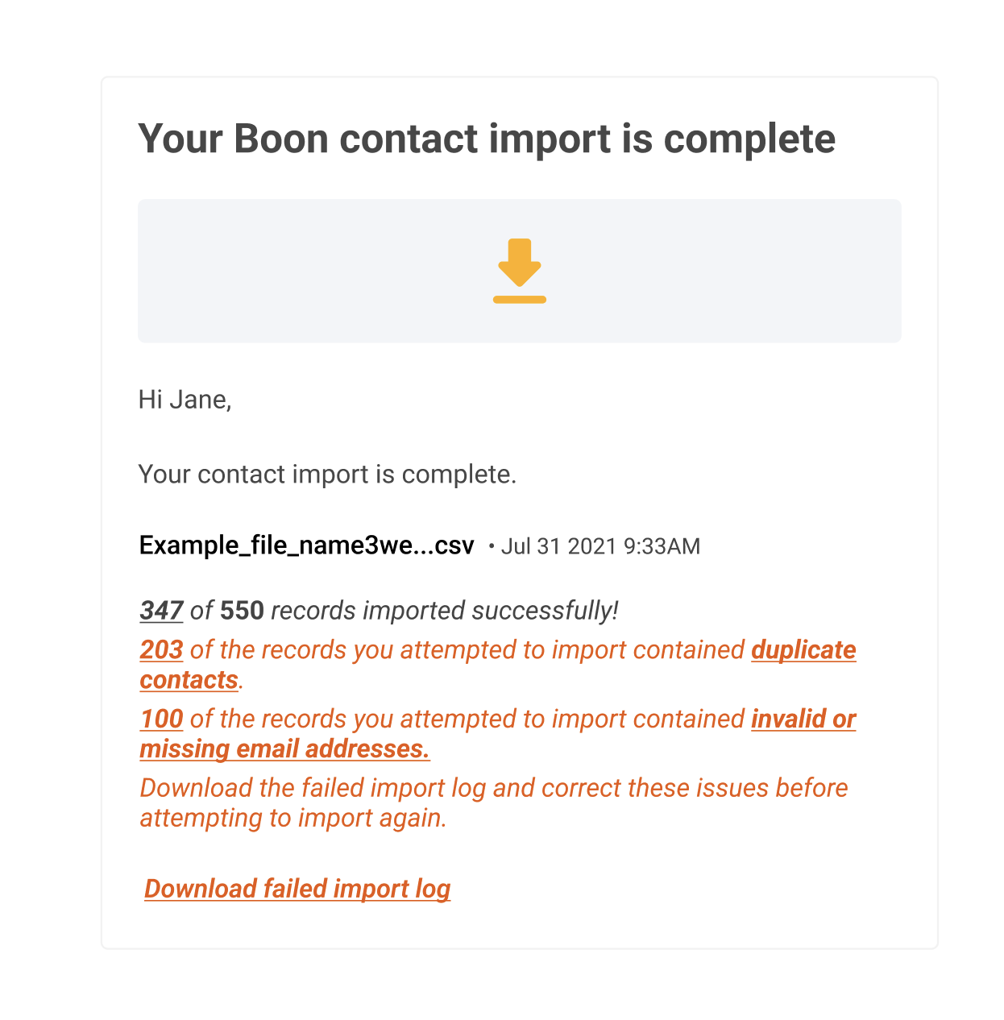Click the attempting to import again line
Image resolution: width=1004 pixels, height=1020 pixels.
coord(293,819)
